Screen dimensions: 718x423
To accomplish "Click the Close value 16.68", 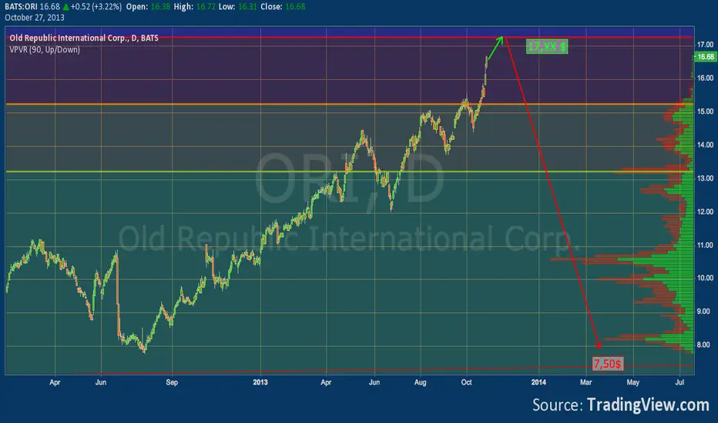I will [x=295, y=7].
